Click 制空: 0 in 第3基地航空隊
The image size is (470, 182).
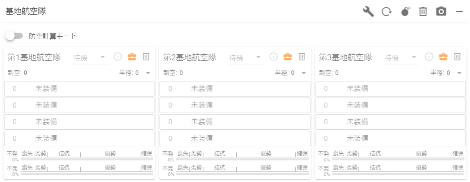click(329, 73)
